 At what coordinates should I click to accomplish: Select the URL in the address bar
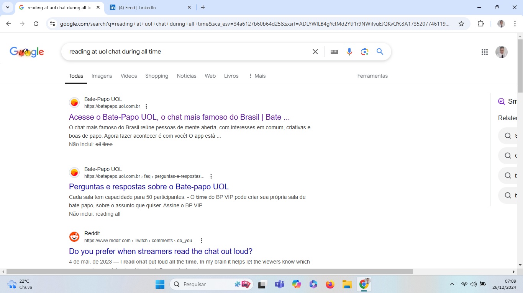pyautogui.click(x=255, y=24)
